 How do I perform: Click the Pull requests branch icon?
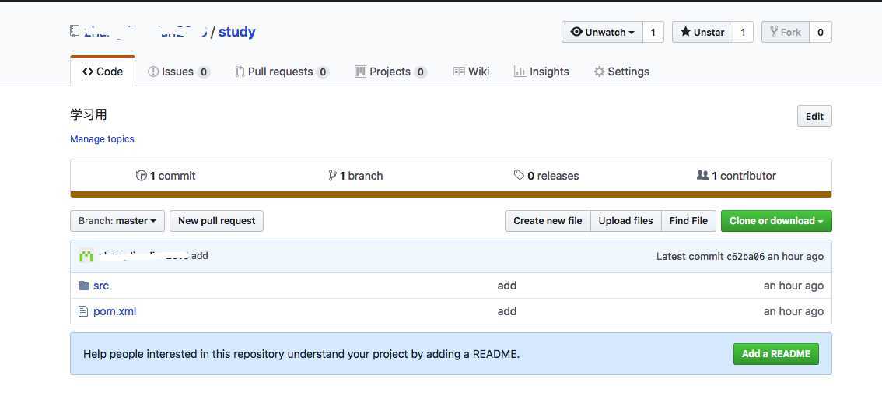pyautogui.click(x=240, y=72)
